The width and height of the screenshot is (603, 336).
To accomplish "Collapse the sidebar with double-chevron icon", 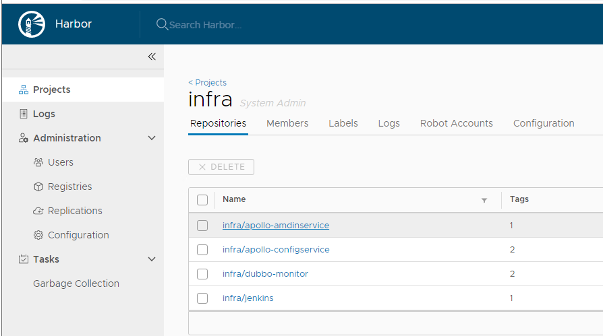I will click(x=152, y=57).
